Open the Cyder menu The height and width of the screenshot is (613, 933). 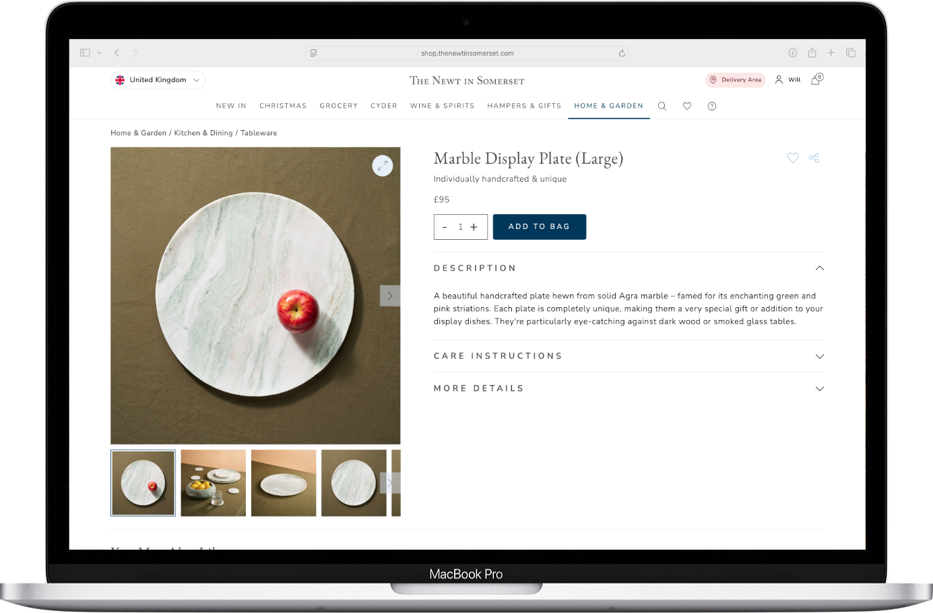[384, 106]
